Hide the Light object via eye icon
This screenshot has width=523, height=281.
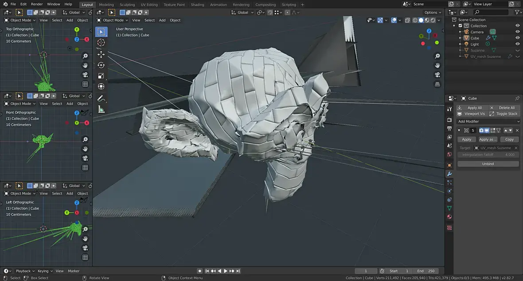[517, 44]
